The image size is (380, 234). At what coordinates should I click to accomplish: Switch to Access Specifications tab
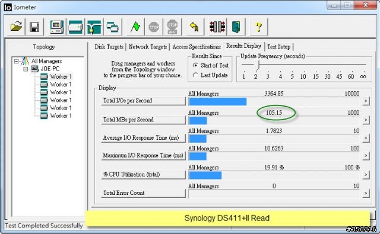tap(197, 47)
